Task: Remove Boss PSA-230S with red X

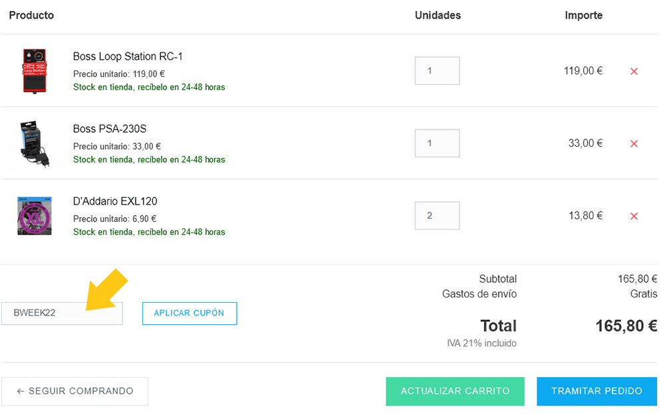Action: click(634, 143)
